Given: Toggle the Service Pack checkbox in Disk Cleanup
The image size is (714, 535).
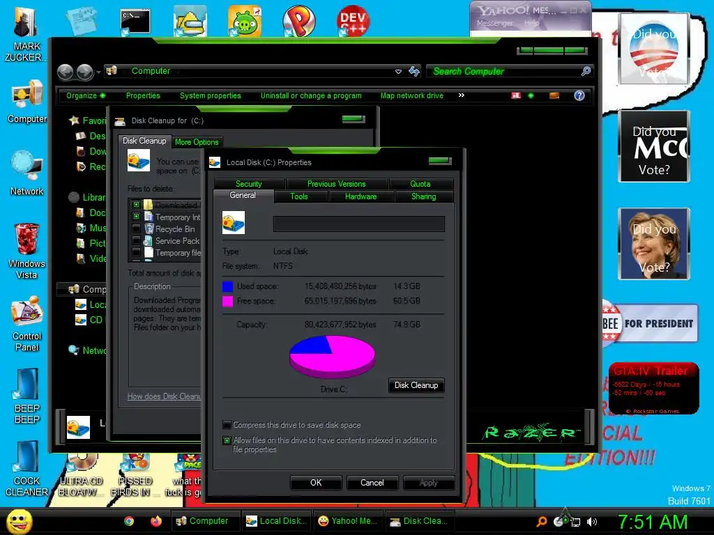Looking at the screenshot, I should point(136,240).
